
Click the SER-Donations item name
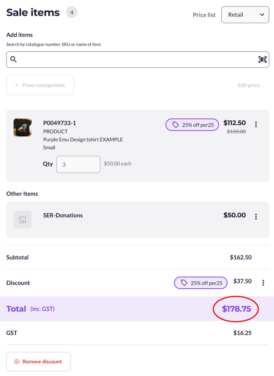click(x=63, y=215)
